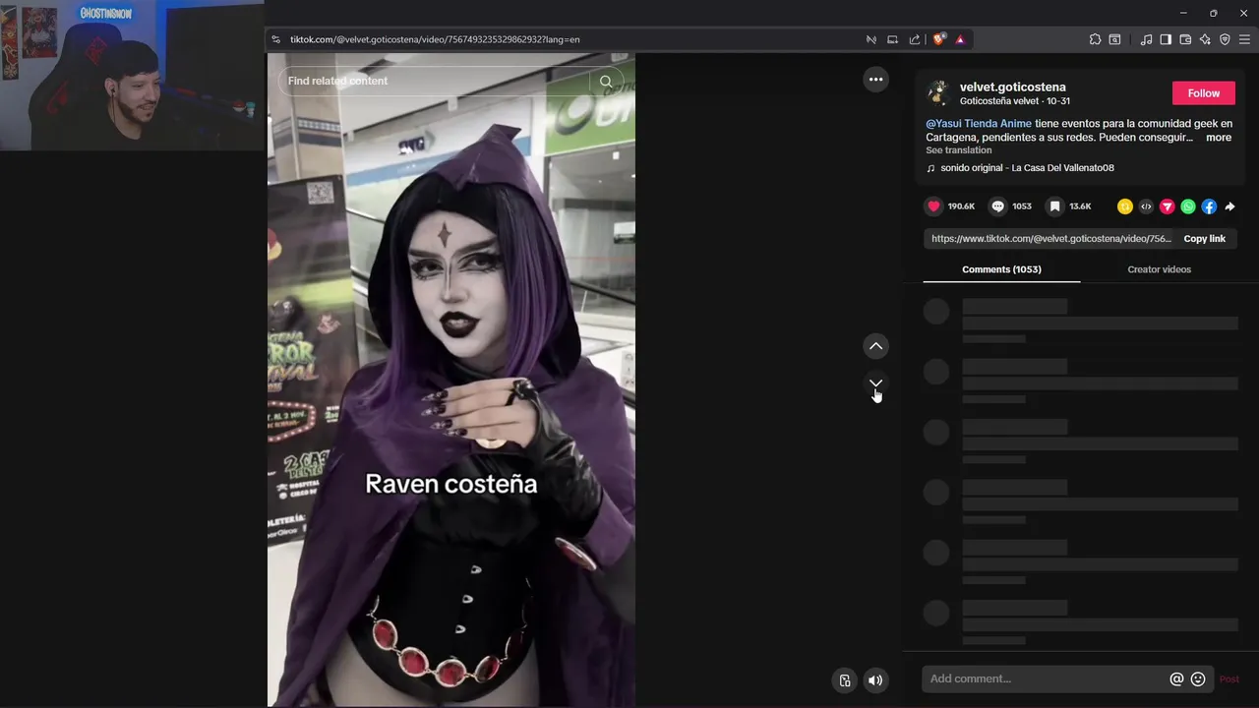Image resolution: width=1259 pixels, height=708 pixels.
Task: Open the @Yasui Tienda Anime mention
Action: (x=979, y=124)
